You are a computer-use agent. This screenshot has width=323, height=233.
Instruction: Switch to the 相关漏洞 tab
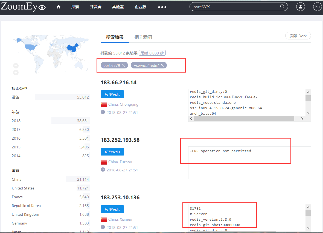click(143, 37)
